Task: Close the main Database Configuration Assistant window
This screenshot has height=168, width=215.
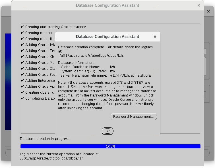Action: click(x=199, y=5)
